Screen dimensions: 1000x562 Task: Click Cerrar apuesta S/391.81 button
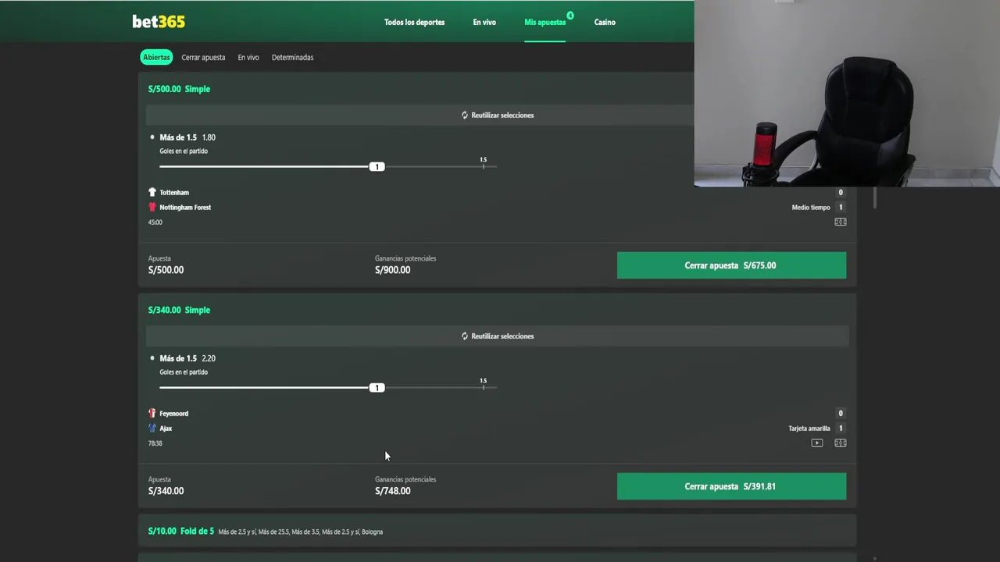point(731,486)
